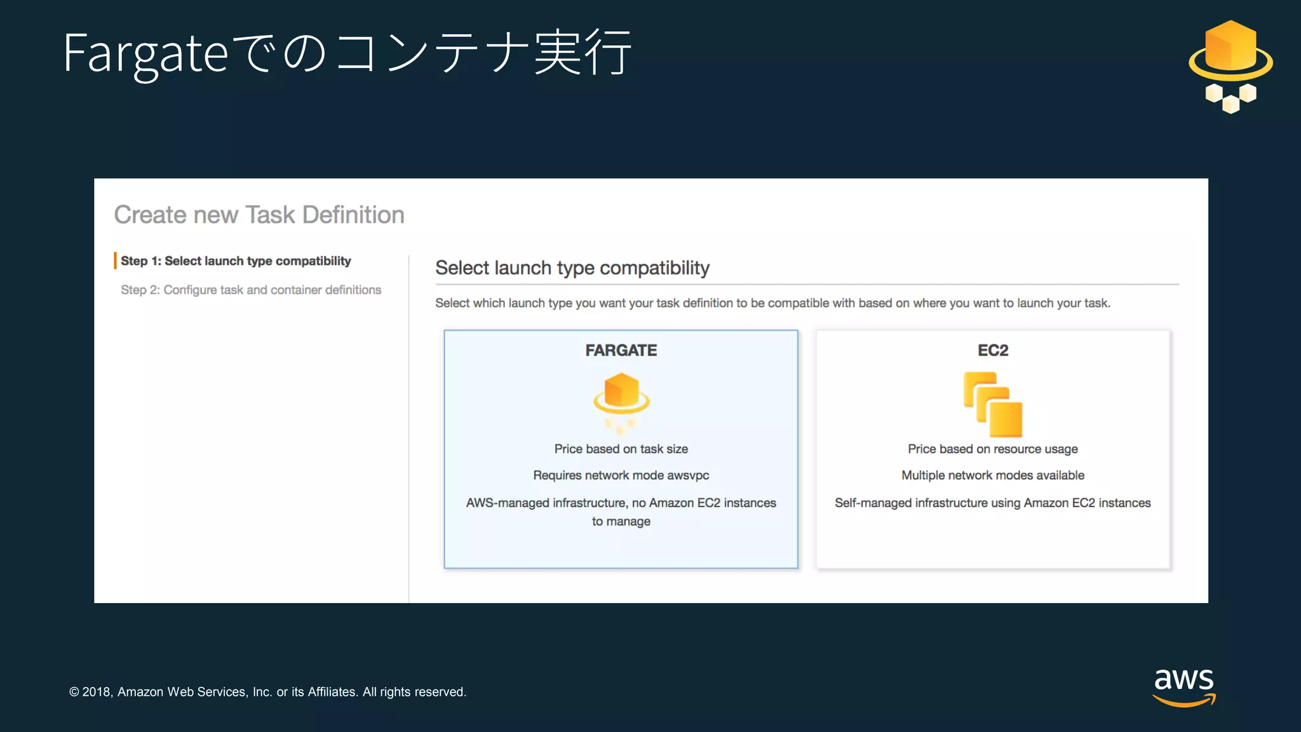Click 'Requires network mode awsvpc' text
Image resolution: width=1301 pixels, height=732 pixels.
point(621,475)
